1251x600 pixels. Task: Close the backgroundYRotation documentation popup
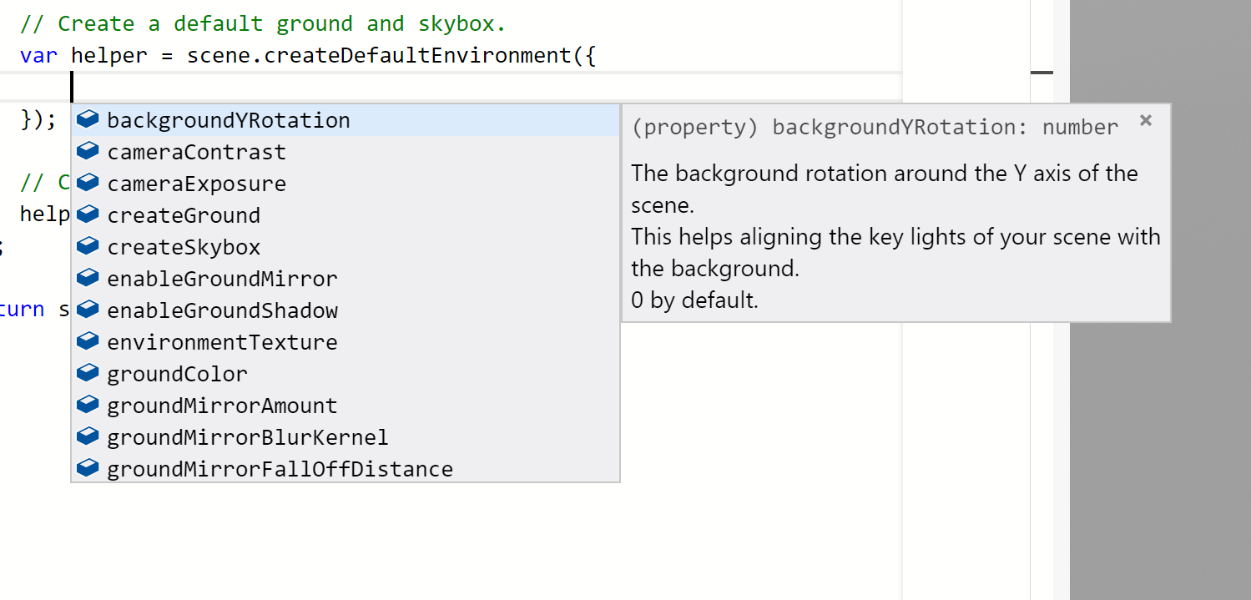[x=1146, y=121]
